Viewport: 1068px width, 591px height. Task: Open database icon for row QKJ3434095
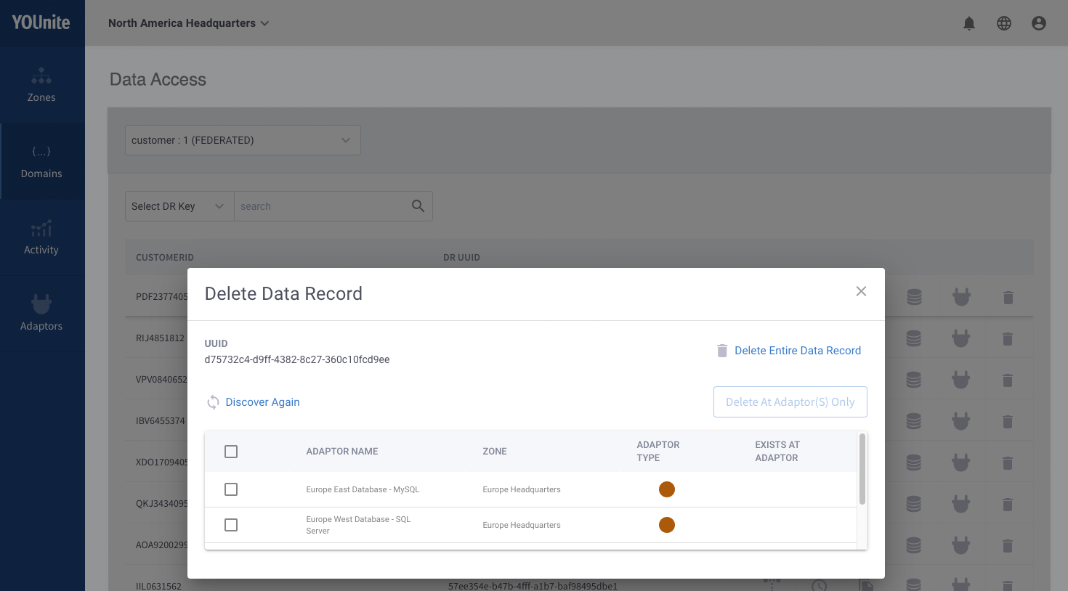pos(914,504)
